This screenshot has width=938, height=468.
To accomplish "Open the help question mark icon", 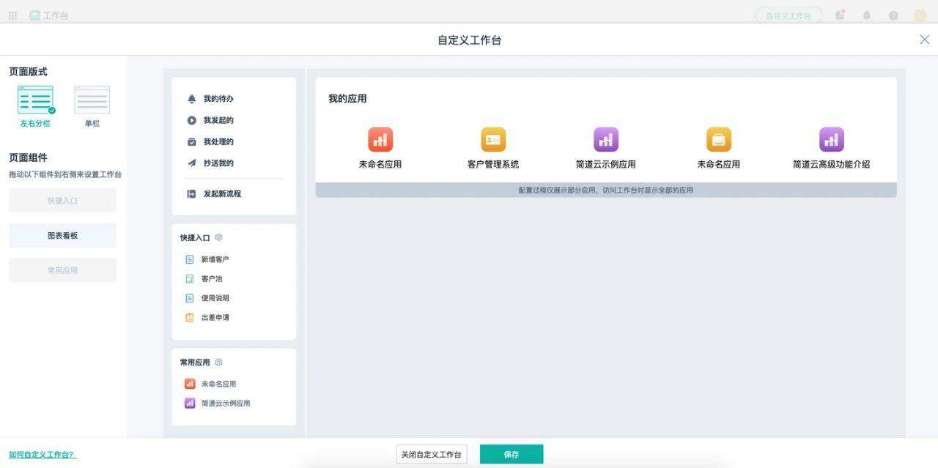I will pos(893,15).
